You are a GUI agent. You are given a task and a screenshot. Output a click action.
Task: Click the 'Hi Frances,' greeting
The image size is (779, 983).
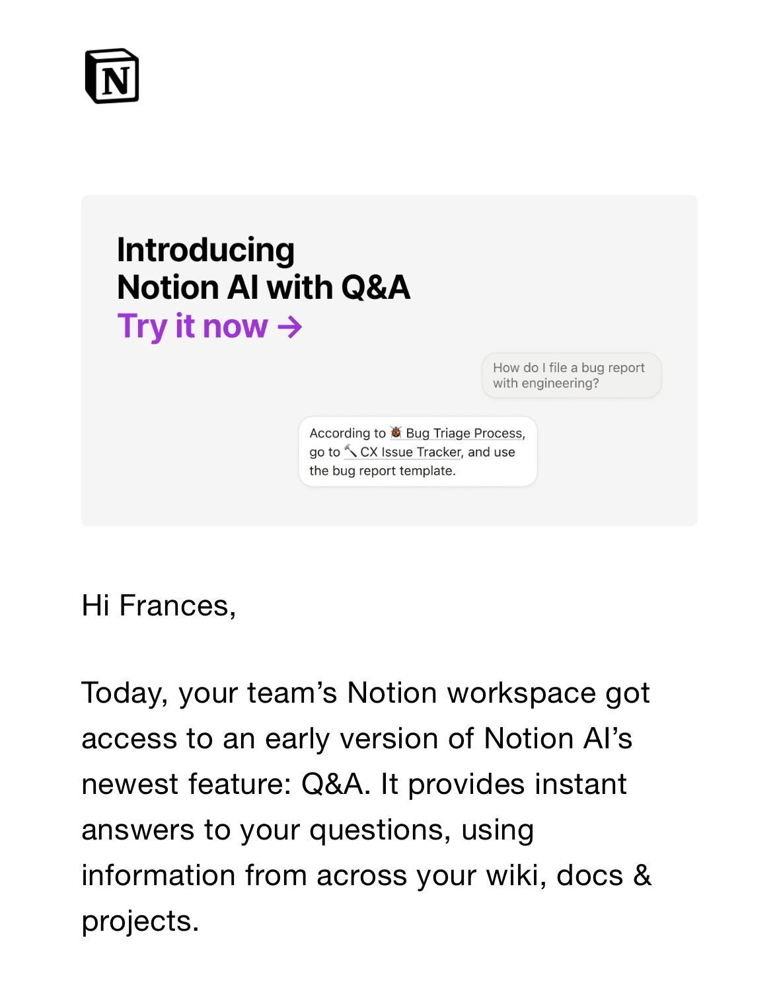pos(159,606)
